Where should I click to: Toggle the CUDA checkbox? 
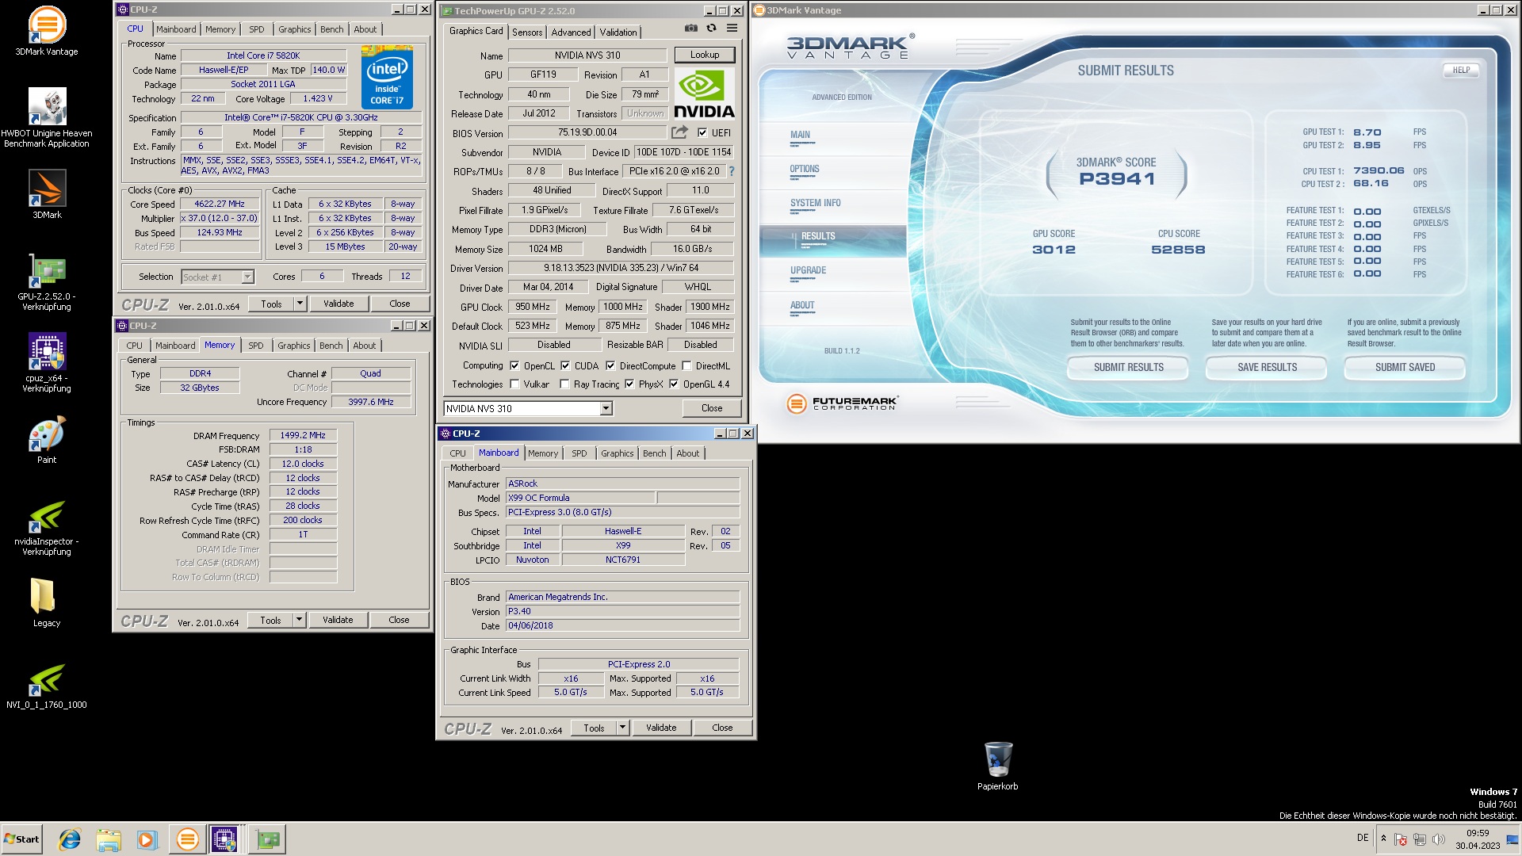[565, 365]
